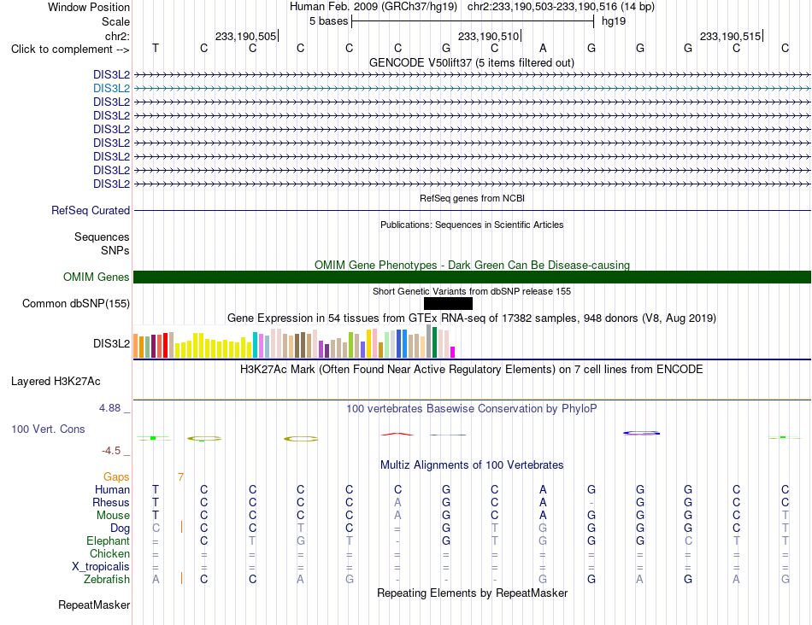812x625 pixels.
Task: Click the 'Common dbSNP(155)' track label
Action: coord(75,304)
